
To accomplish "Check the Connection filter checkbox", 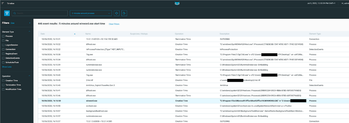I will (3, 49).
